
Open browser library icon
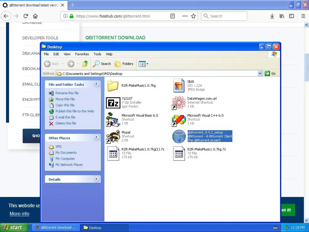[282, 16]
